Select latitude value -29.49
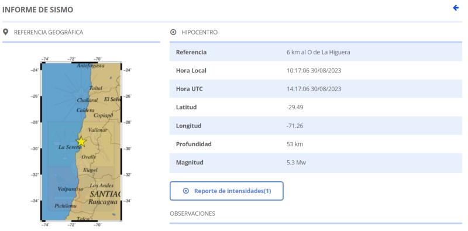The width and height of the screenshot is (468, 231). point(295,107)
